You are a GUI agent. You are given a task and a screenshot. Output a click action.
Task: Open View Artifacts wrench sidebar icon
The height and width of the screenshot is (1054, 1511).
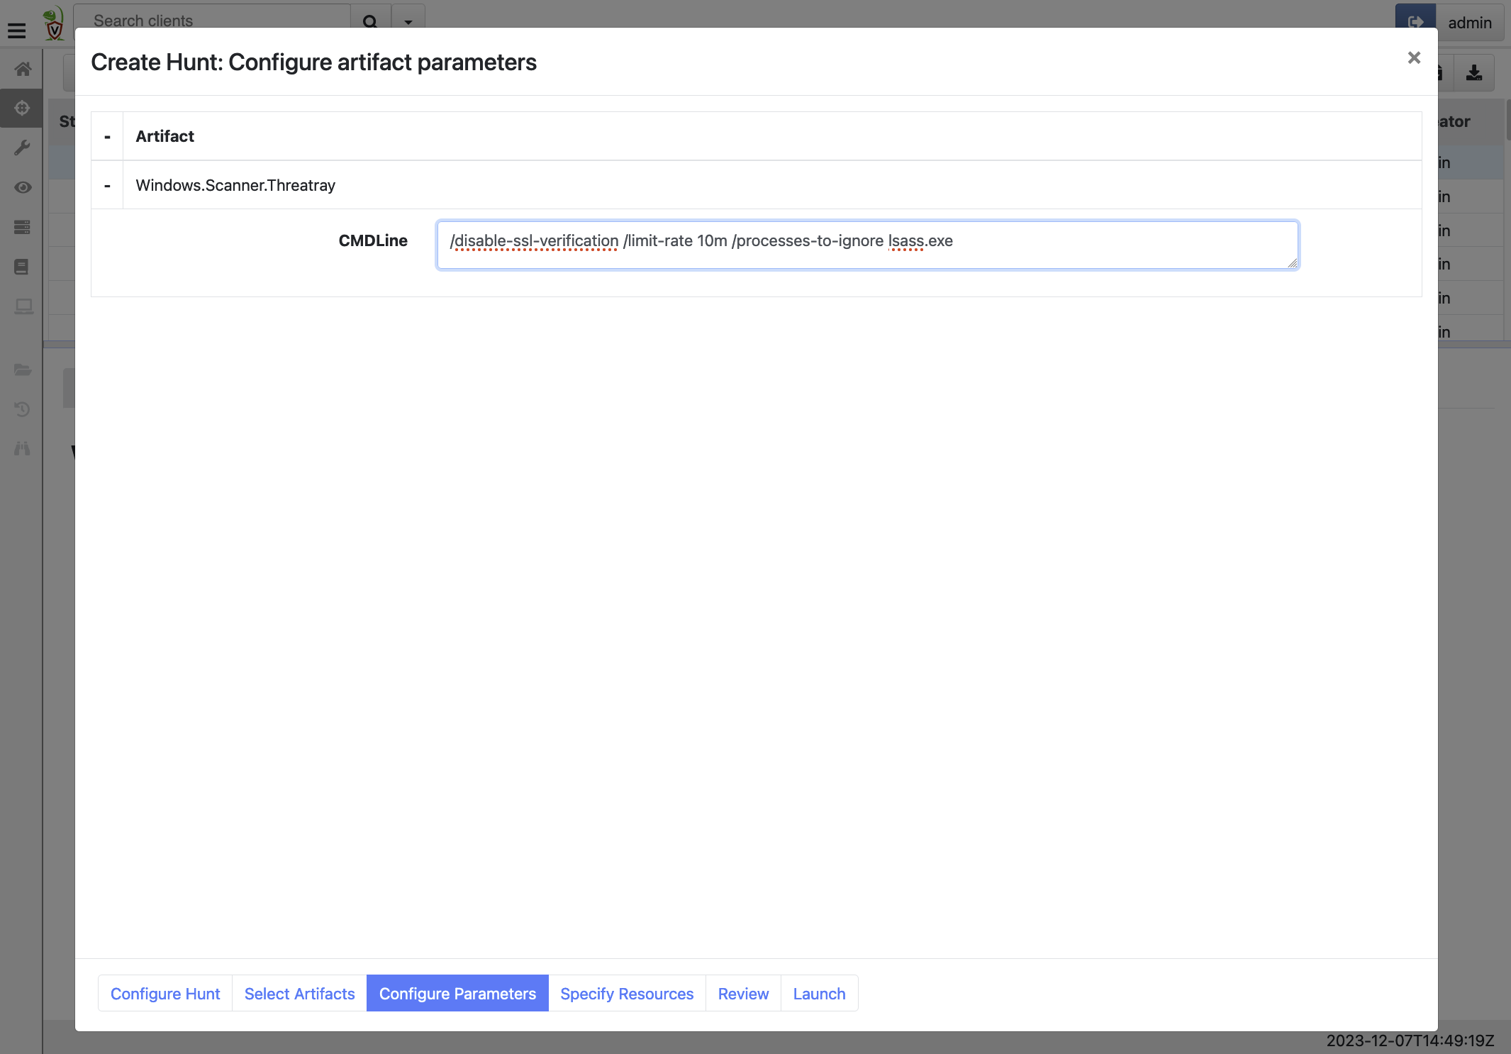(x=23, y=148)
